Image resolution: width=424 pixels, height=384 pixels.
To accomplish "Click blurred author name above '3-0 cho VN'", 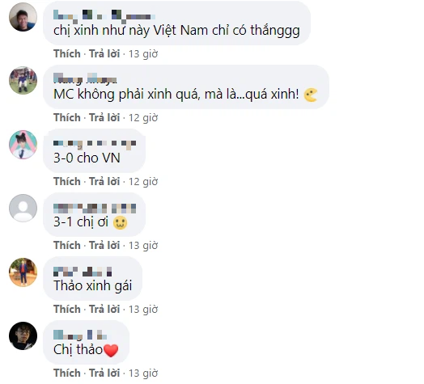I will tap(95, 145).
